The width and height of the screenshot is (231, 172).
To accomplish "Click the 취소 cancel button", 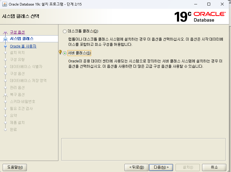I will (x=214, y=167).
